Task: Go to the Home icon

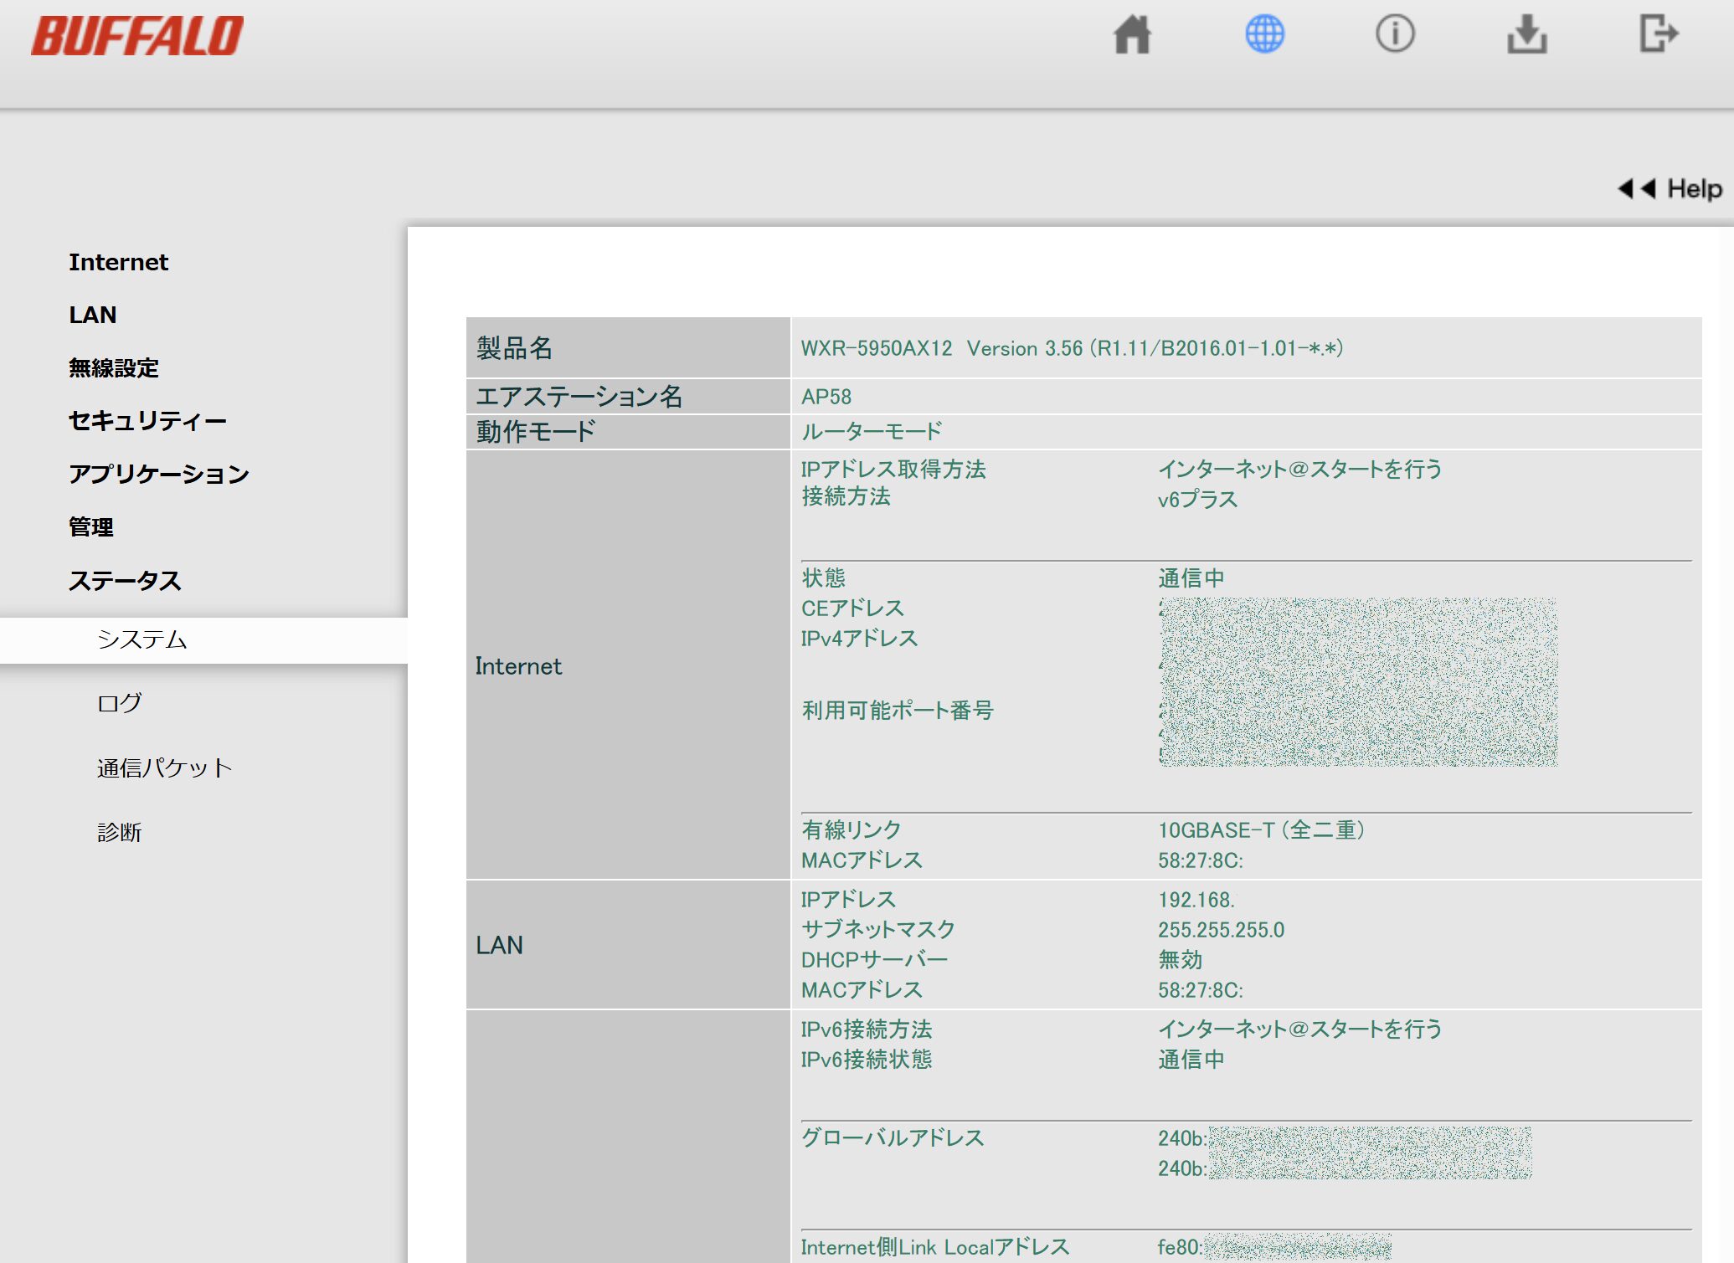Action: 1132,35
